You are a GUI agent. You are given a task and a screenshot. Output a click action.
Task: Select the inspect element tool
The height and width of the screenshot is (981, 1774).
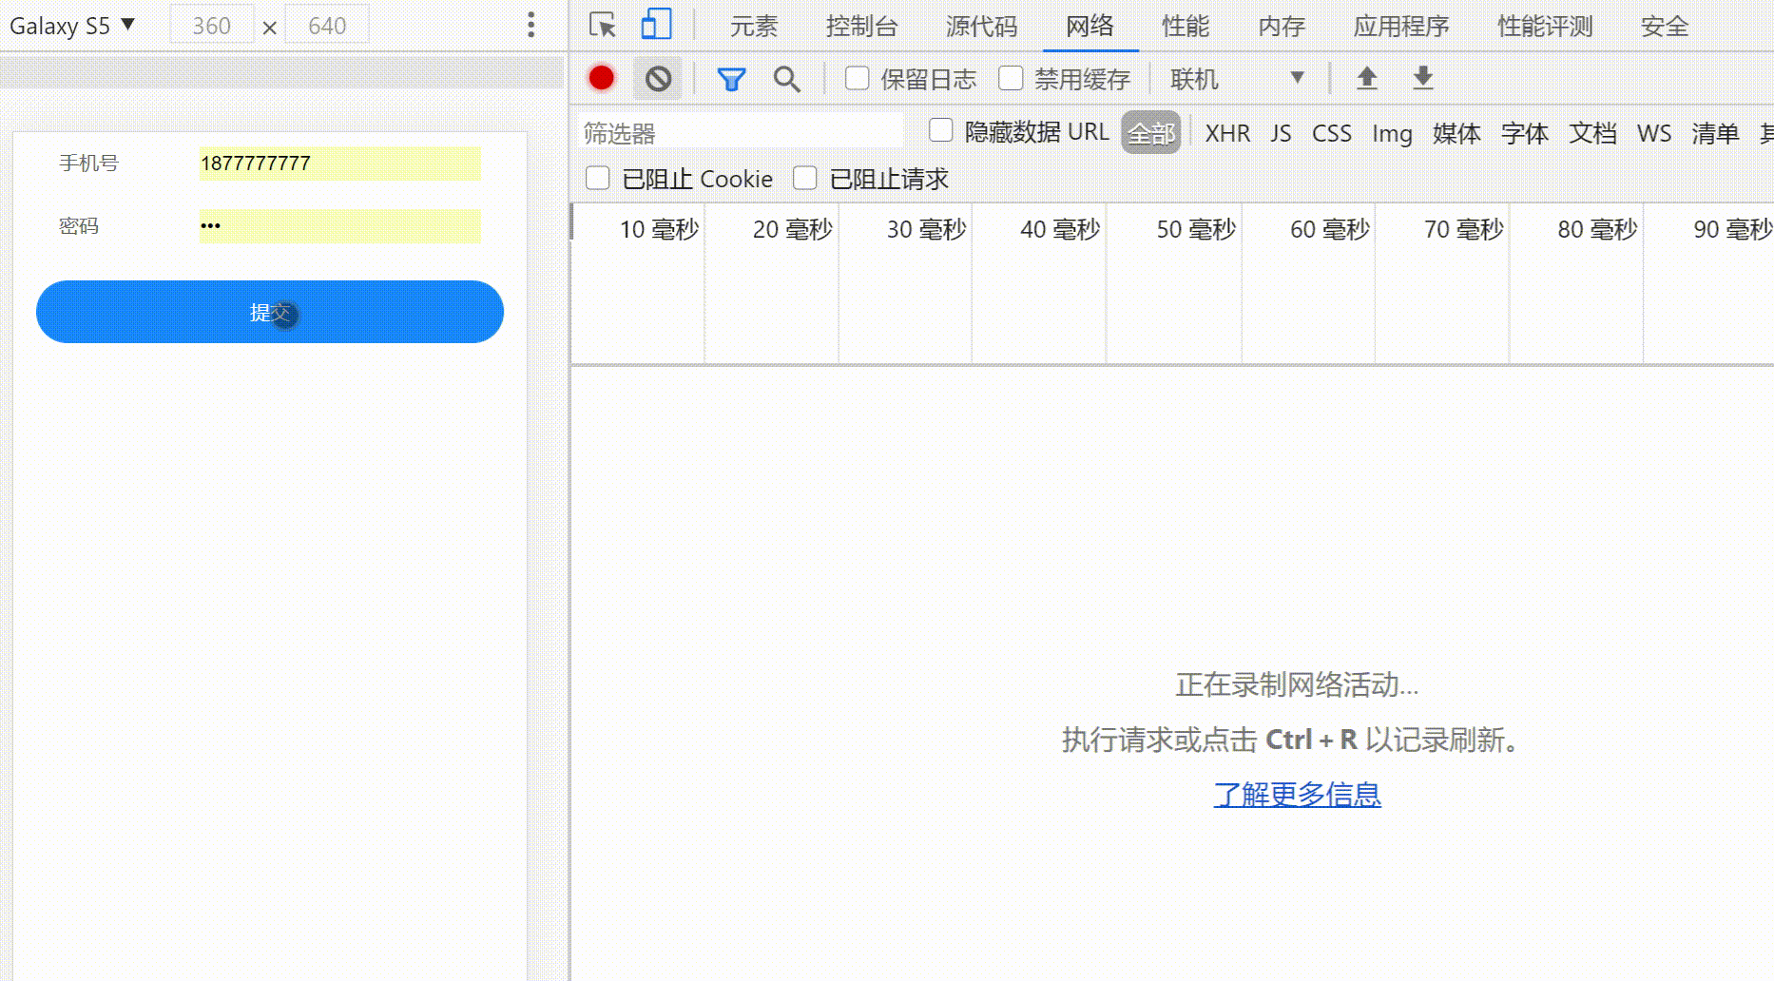[602, 26]
